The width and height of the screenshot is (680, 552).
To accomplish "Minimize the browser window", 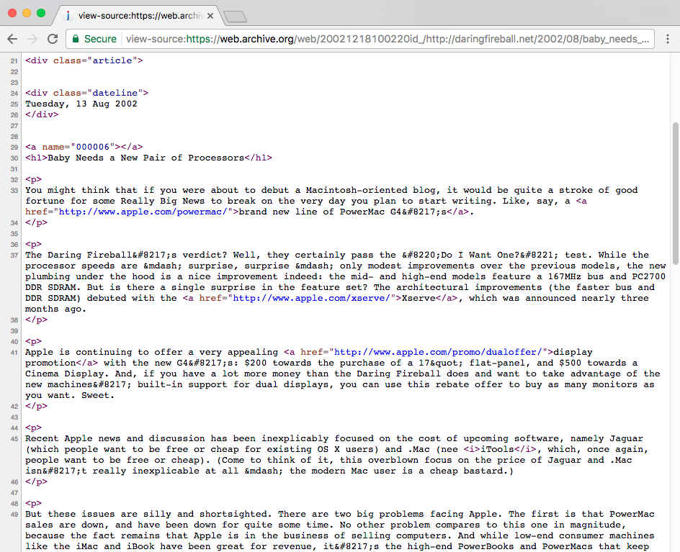I will 27,13.
